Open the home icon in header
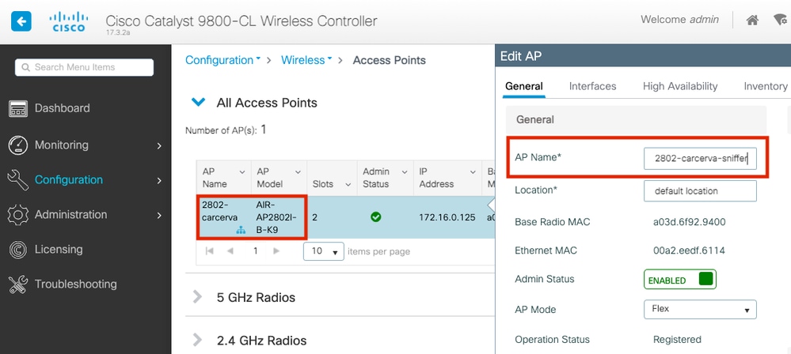This screenshot has width=791, height=354. pos(752,20)
